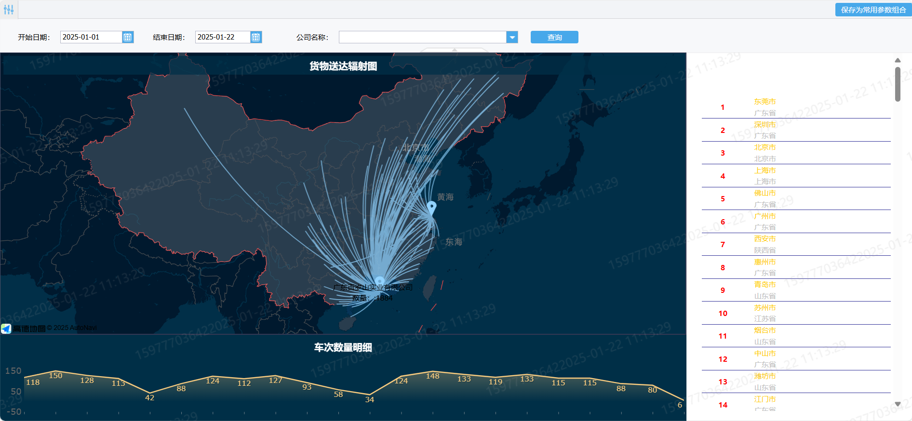Viewport: 912px width, 421px height.
Task: Expand the company name dropdown arrow
Action: pyautogui.click(x=512, y=37)
